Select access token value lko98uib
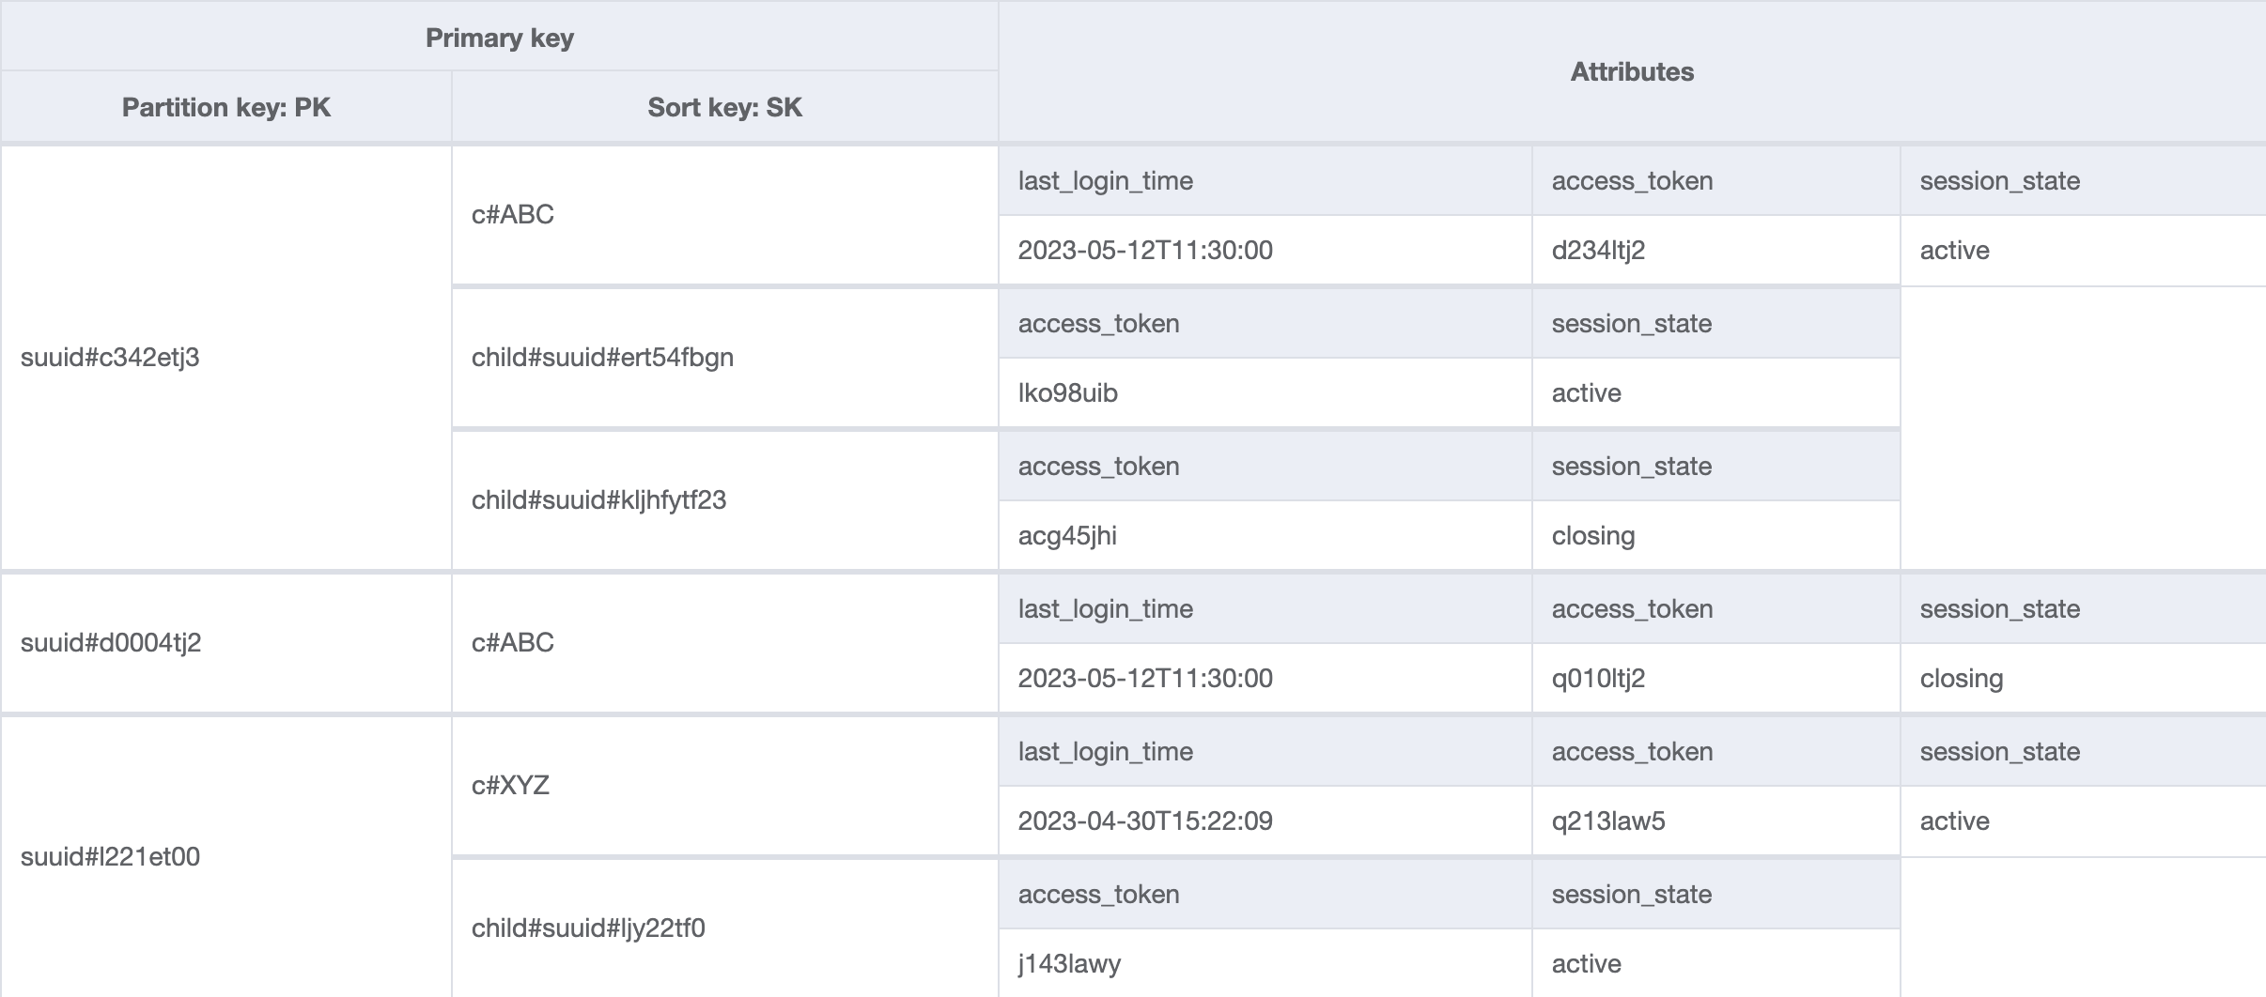This screenshot has width=2266, height=997. pyautogui.click(x=1067, y=393)
